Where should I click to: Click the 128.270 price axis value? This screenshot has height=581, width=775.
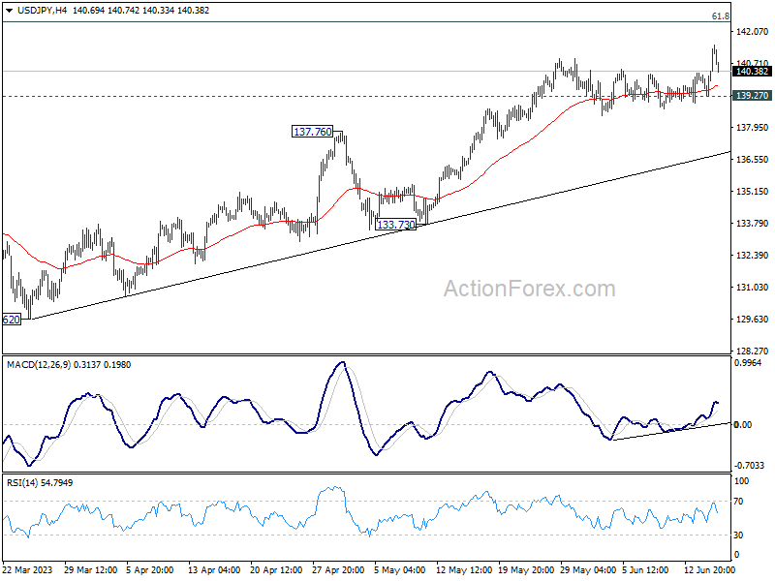click(753, 352)
